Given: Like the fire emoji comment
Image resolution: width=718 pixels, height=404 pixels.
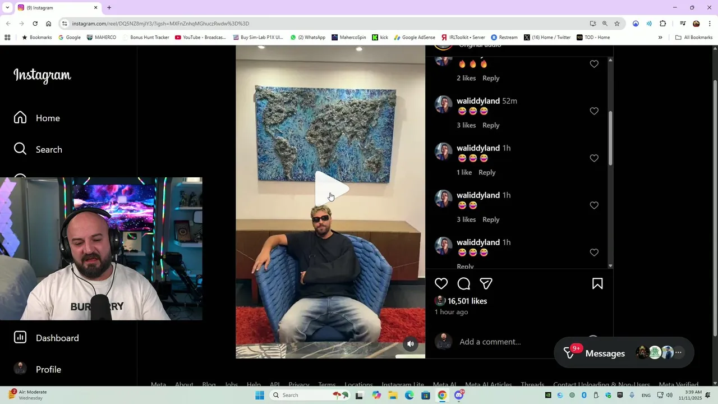Looking at the screenshot, I should click(x=594, y=64).
